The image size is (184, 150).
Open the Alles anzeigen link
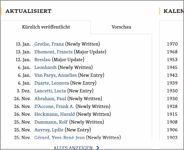click(73, 148)
